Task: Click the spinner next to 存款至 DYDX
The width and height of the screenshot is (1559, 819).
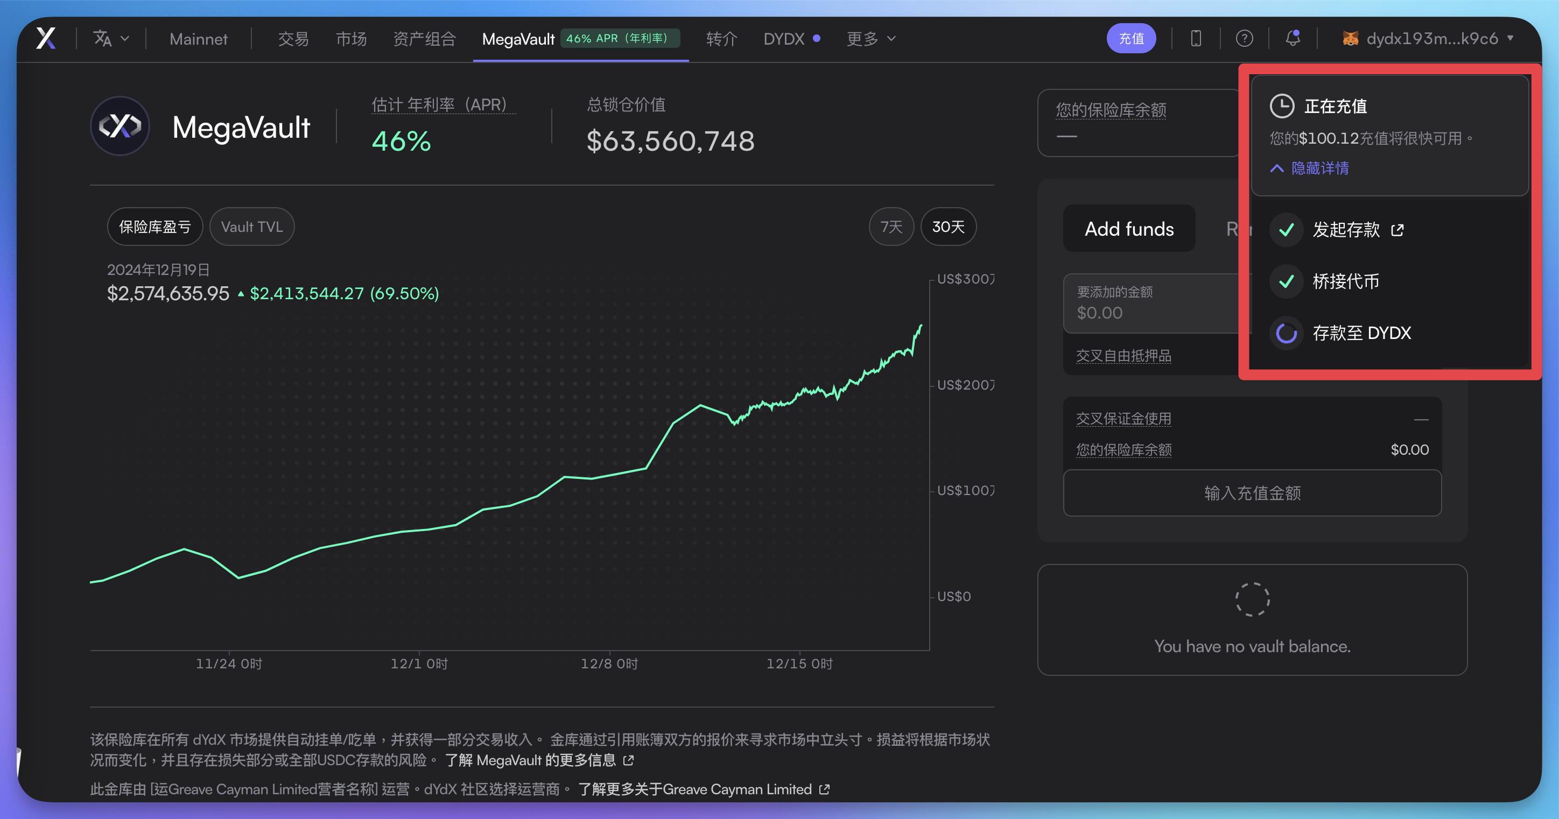Action: tap(1287, 333)
